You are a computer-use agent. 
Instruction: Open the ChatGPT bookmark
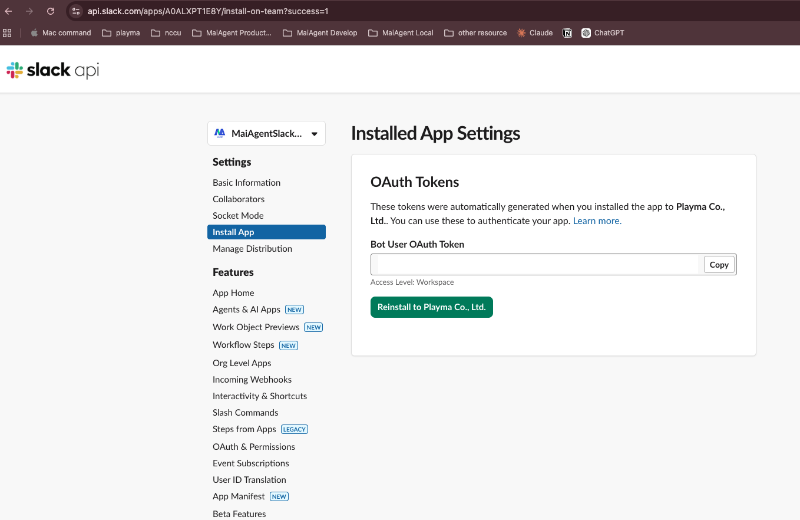603,33
